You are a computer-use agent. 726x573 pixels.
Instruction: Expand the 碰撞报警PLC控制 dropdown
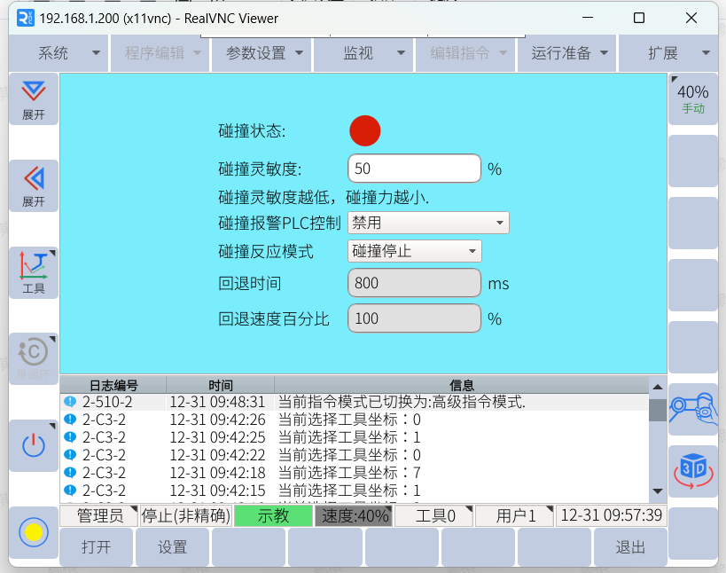pos(428,223)
